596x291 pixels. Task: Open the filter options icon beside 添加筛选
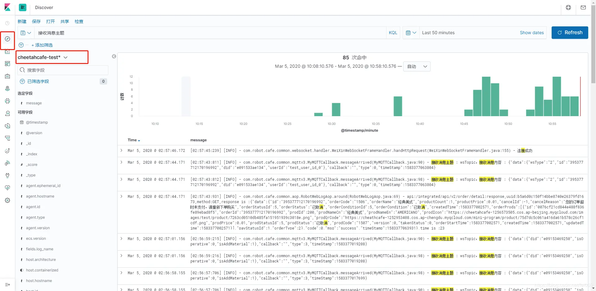[x=21, y=45]
